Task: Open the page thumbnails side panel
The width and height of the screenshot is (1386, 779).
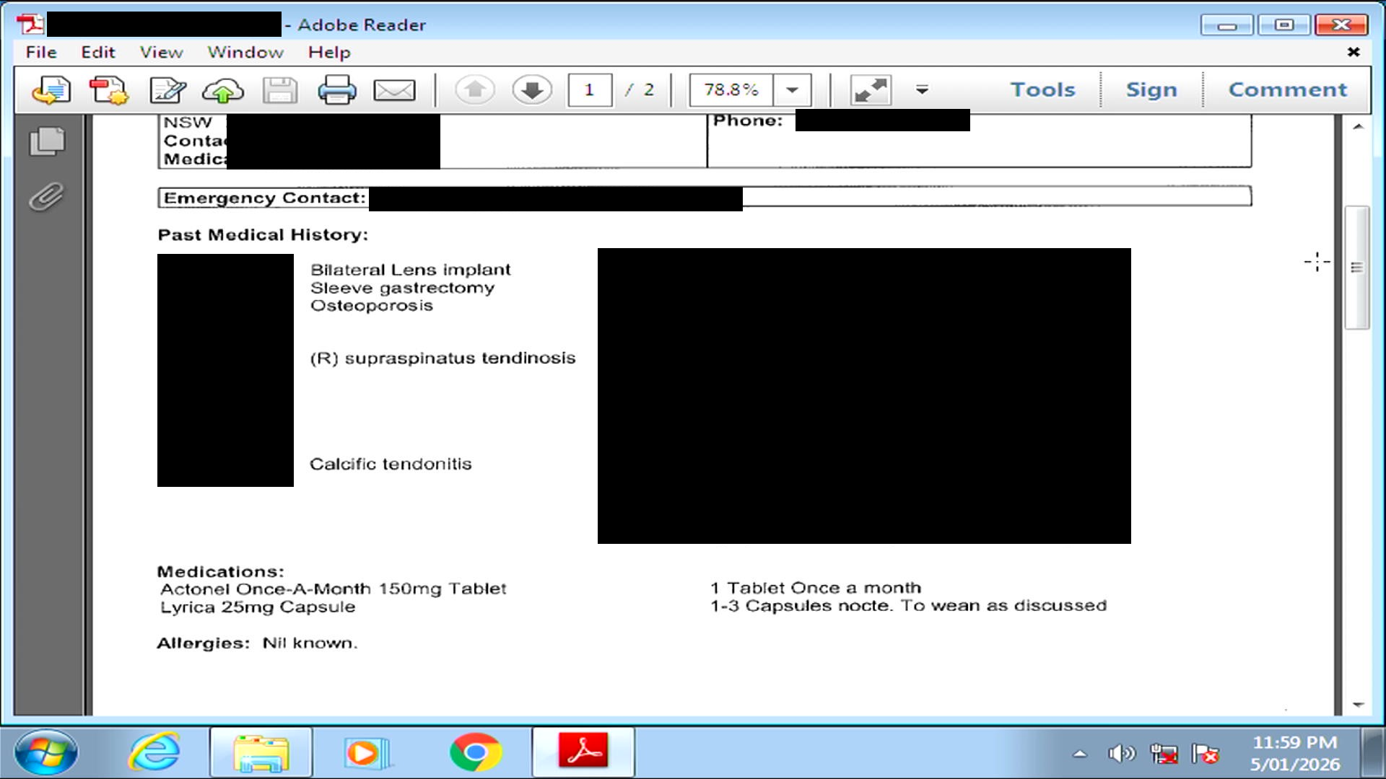Action: [x=48, y=141]
